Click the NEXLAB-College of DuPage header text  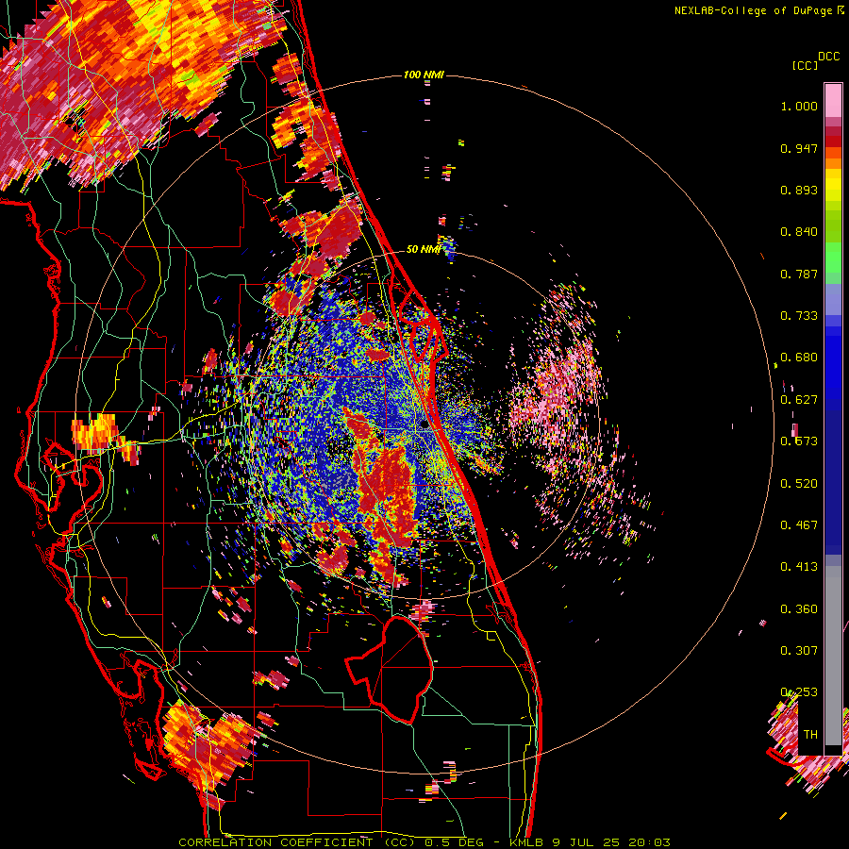(x=753, y=10)
